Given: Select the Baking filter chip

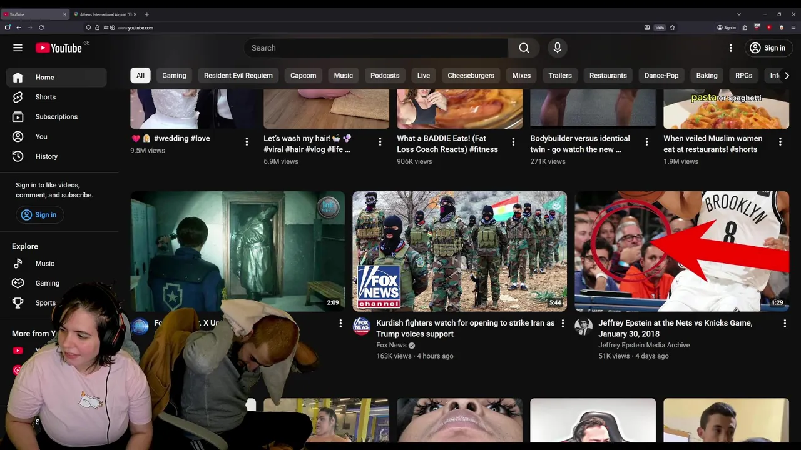Looking at the screenshot, I should [707, 76].
